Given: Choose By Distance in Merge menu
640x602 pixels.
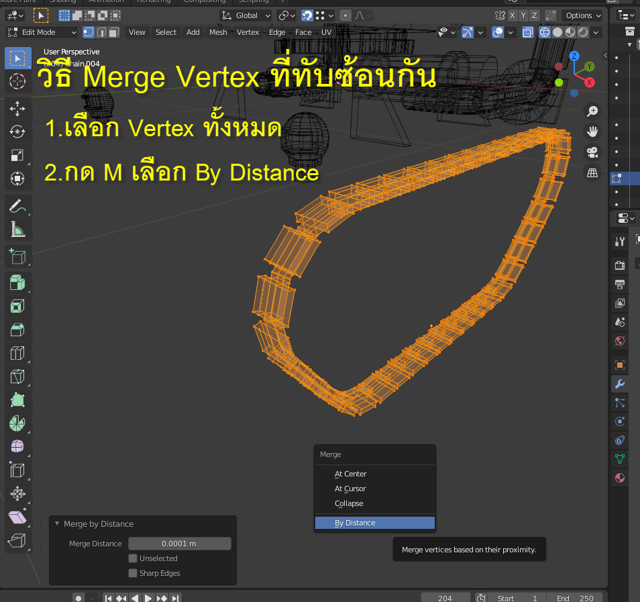Looking at the screenshot, I should click(375, 523).
